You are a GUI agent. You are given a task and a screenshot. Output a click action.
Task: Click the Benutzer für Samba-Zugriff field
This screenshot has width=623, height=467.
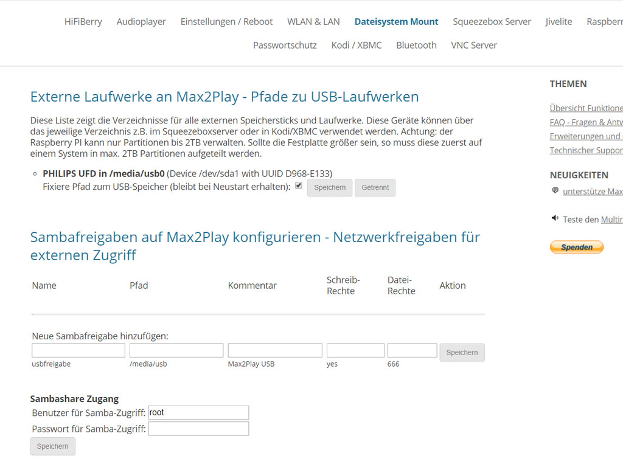(199, 413)
